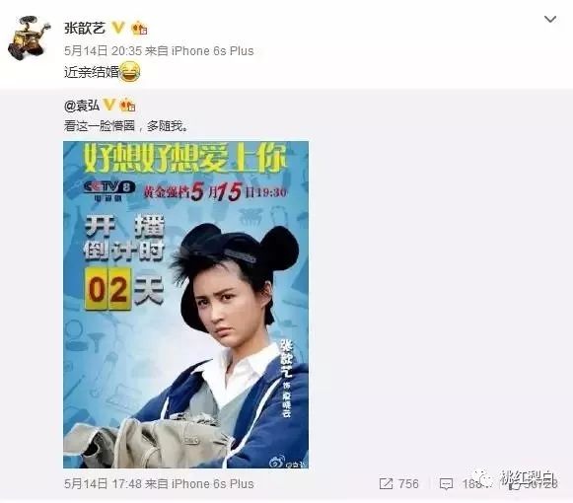Viewport: 573px width, 503px height.
Task: Click gold V verification badge beside 张歆艺
Action: coord(117,28)
